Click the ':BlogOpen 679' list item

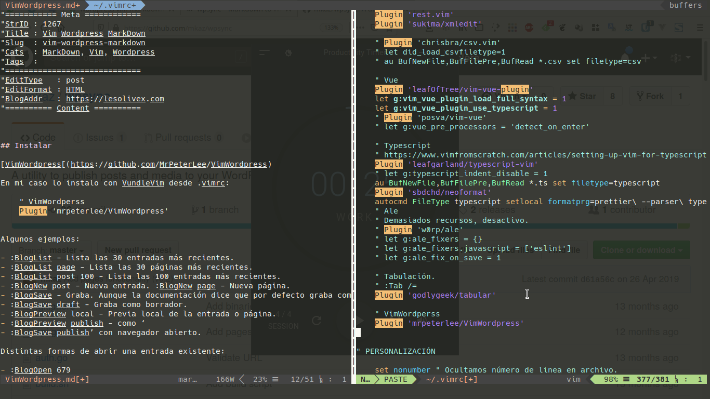35,370
